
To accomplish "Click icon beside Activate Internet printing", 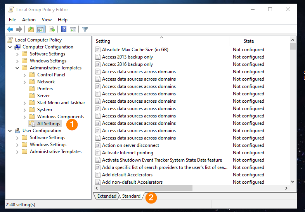I will pos(98,153).
